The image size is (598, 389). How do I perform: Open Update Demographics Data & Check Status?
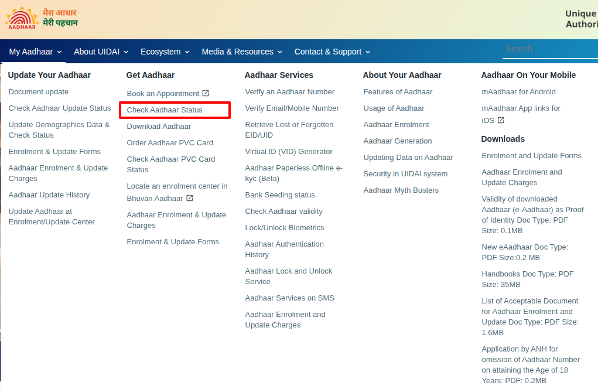pos(59,130)
